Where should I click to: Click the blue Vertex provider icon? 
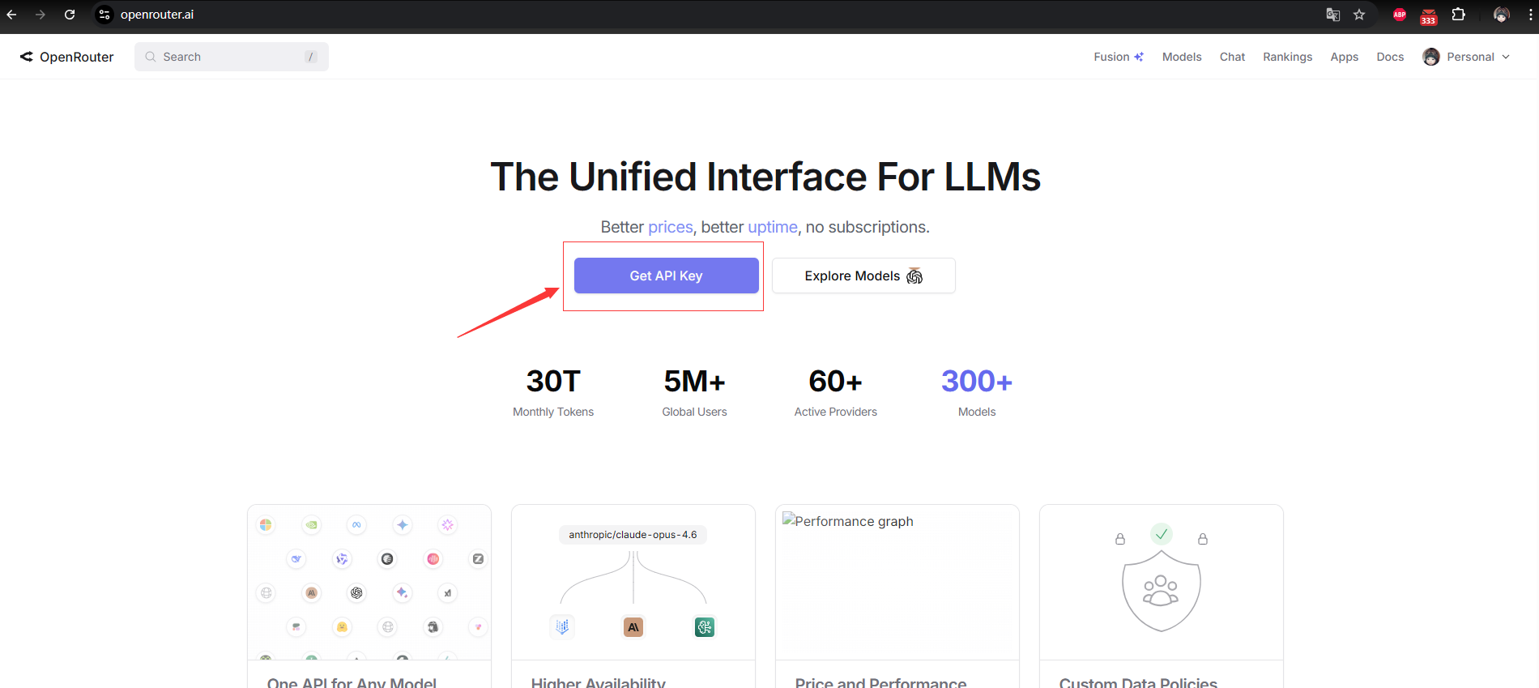[x=562, y=627]
